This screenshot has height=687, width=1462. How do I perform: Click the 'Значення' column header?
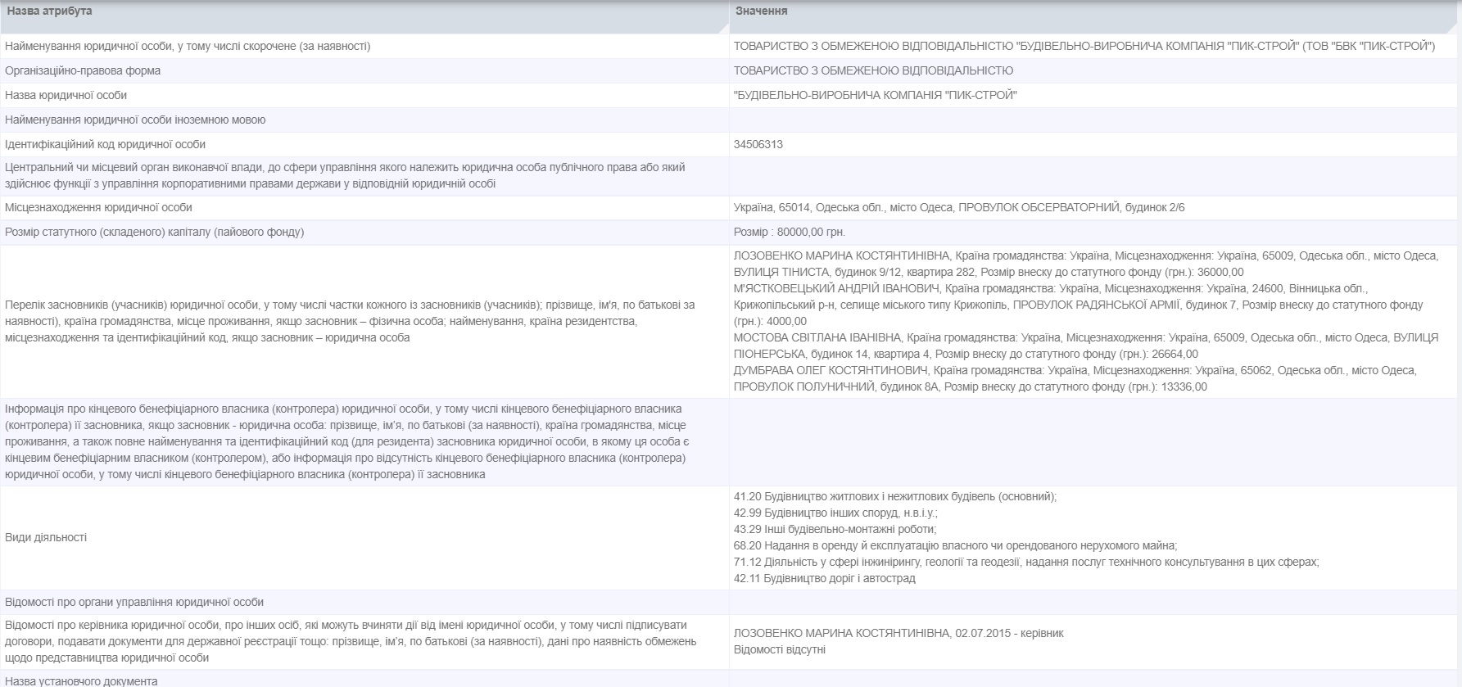click(x=761, y=11)
